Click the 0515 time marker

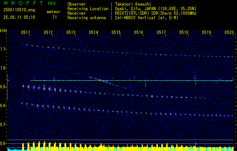tap(116, 32)
